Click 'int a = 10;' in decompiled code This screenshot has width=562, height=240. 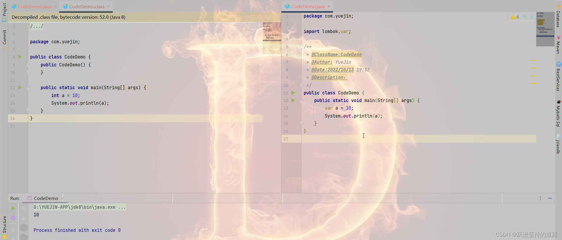pos(66,95)
